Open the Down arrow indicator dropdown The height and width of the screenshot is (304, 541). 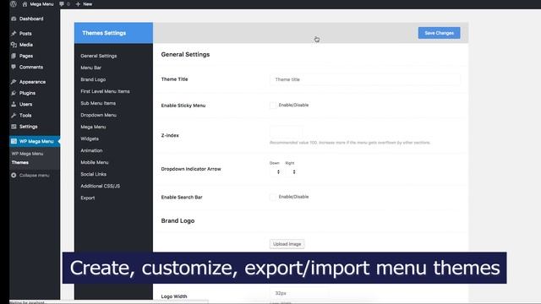pos(276,171)
